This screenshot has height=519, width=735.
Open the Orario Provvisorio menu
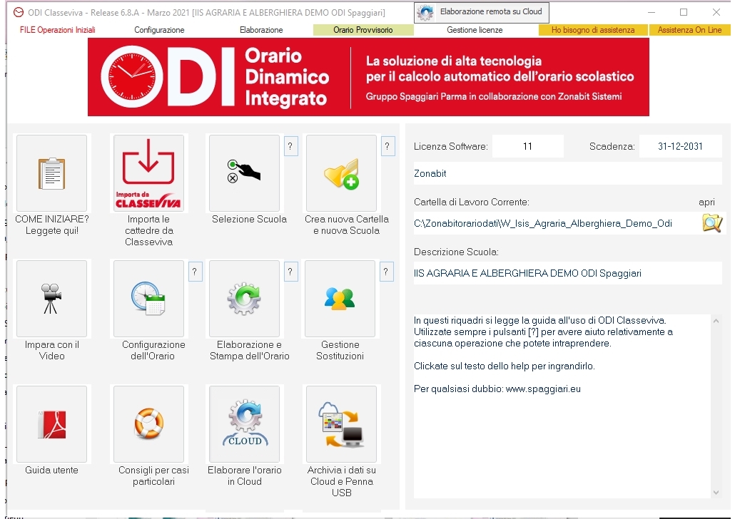[x=363, y=30]
